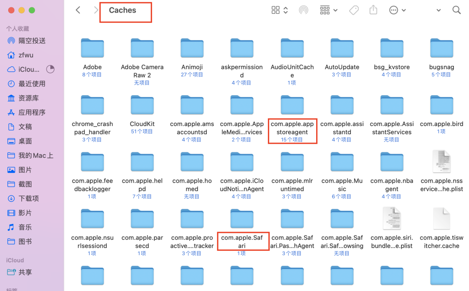Select the com.apple.bird folder
The height and width of the screenshot is (291, 469).
[x=442, y=105]
